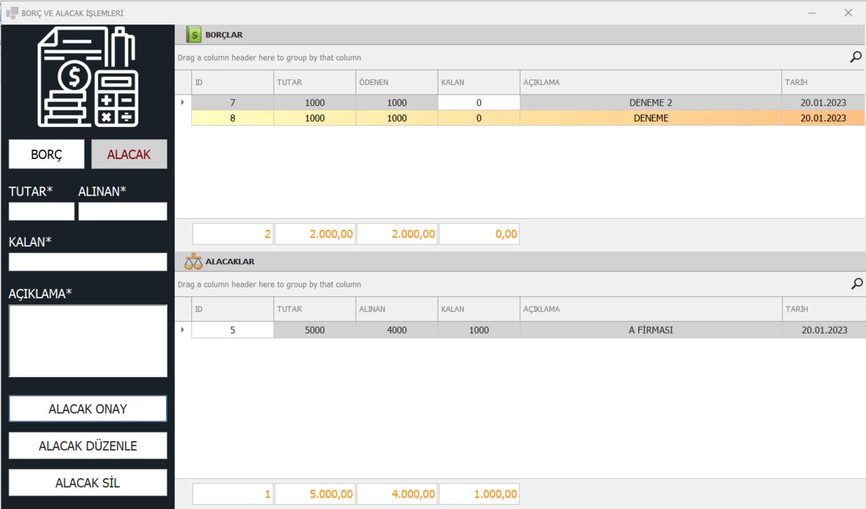Click ALACAKLAR total summary 5.000,00

tap(315, 494)
